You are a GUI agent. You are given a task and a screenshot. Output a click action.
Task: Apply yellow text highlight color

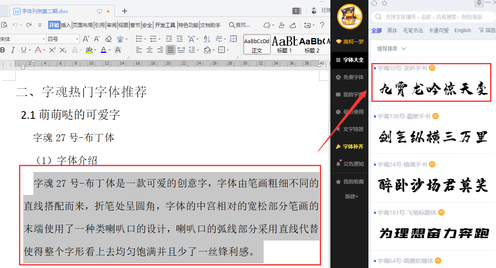pos(89,50)
